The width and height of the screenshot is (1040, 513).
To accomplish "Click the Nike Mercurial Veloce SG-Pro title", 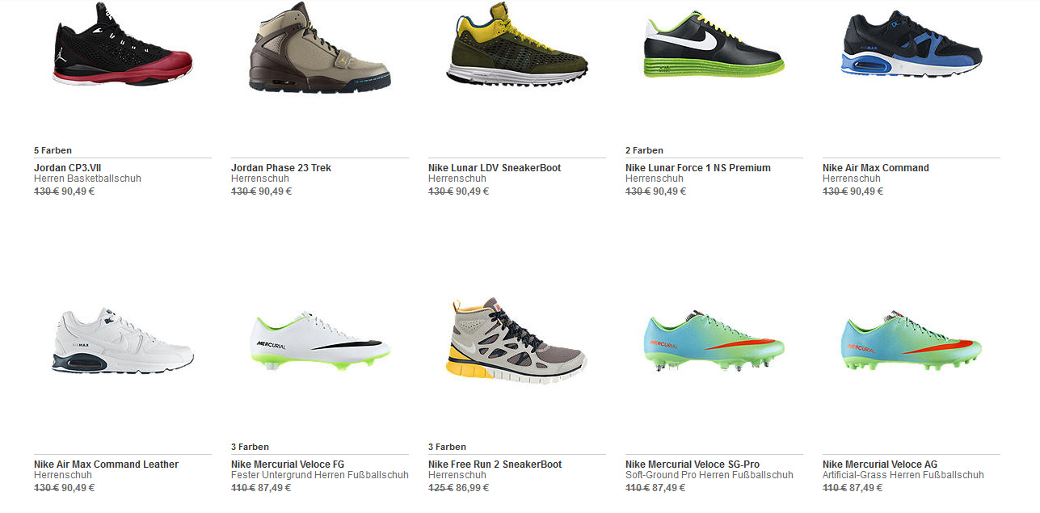I will (693, 465).
